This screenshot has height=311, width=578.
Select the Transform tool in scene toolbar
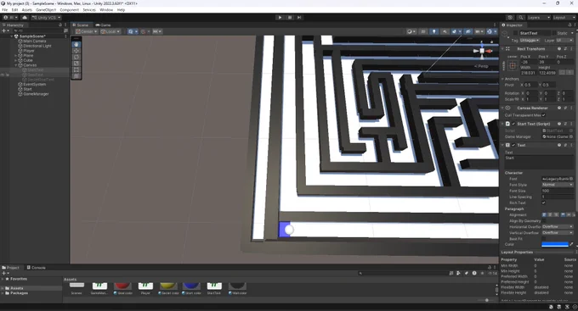pos(76,75)
